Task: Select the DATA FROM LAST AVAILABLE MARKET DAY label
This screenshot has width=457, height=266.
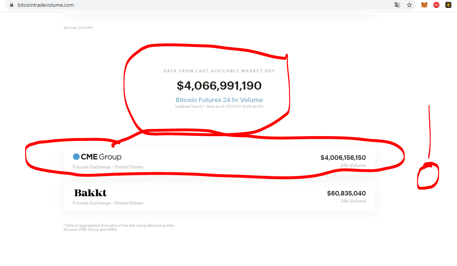Action: tap(219, 71)
